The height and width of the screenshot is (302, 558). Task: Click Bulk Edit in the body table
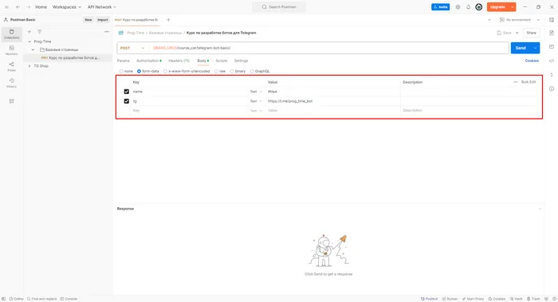point(529,82)
